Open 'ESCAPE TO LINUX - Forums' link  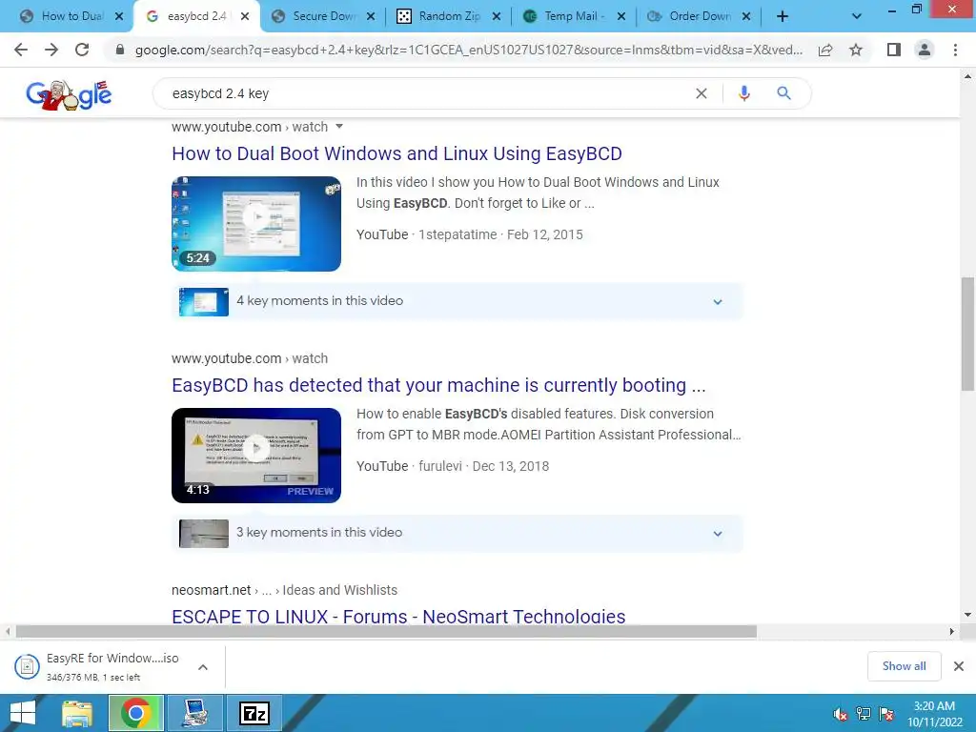pos(398,617)
